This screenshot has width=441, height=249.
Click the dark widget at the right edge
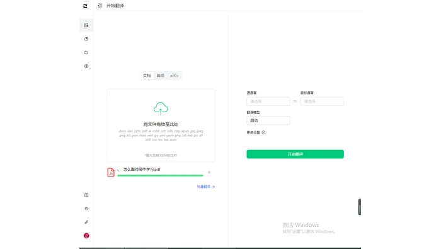(x=360, y=207)
